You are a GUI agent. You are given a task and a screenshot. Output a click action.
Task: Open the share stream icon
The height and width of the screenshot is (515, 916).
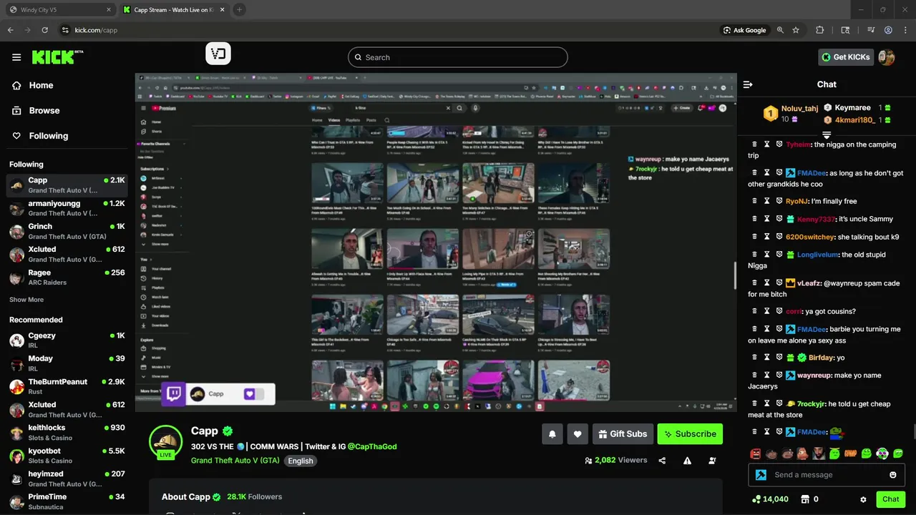(x=662, y=461)
